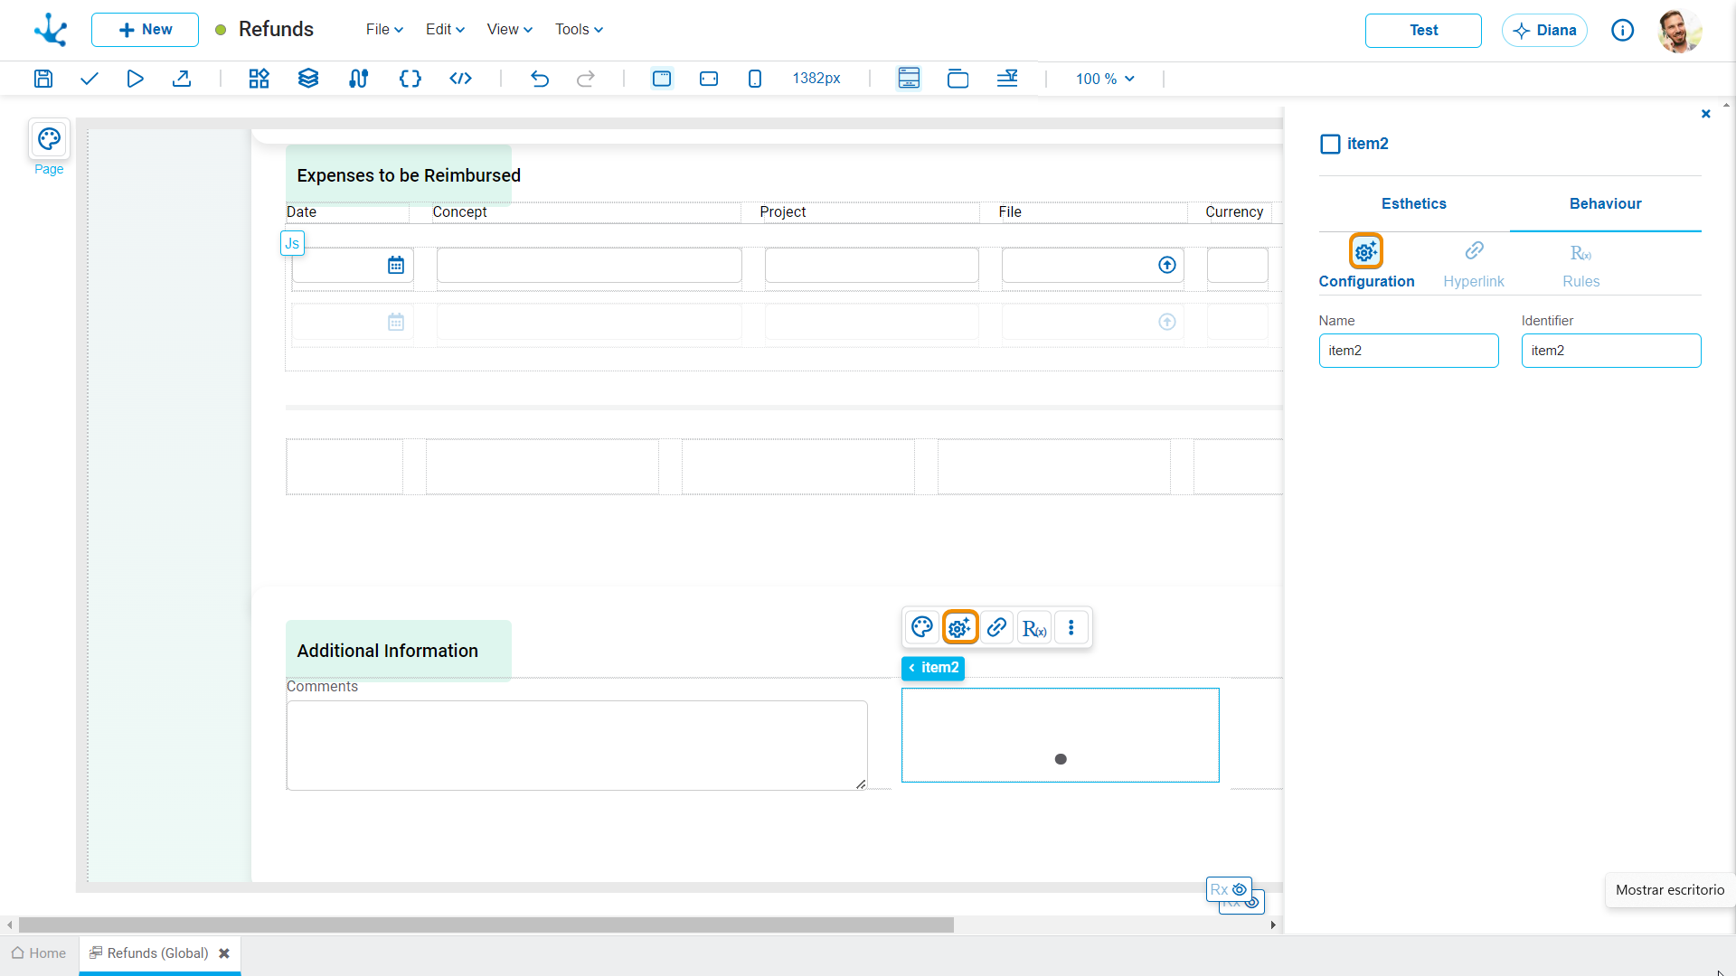This screenshot has width=1736, height=976.
Task: Switch to the Esthetics tab
Action: (1414, 204)
